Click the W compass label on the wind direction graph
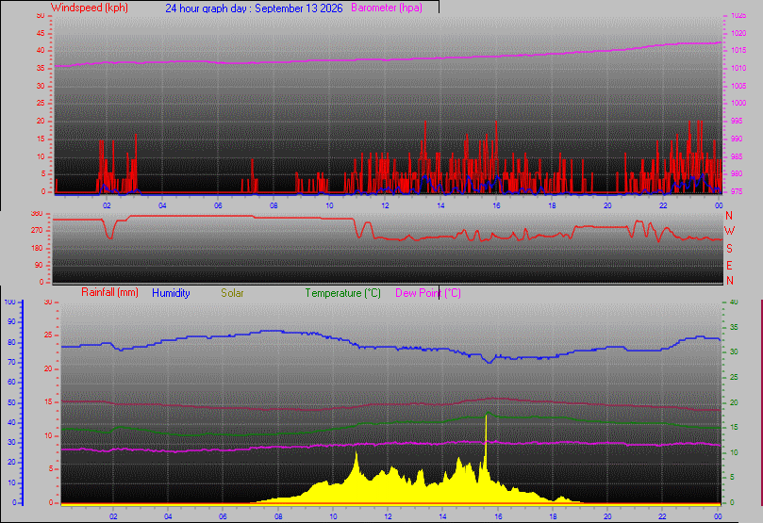This screenshot has width=763, height=523. coord(729,231)
